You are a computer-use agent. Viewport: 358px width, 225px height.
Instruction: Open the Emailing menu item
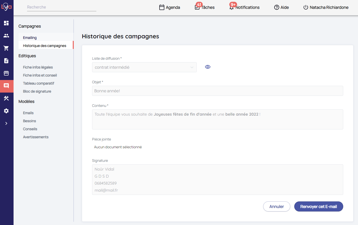[30, 38]
